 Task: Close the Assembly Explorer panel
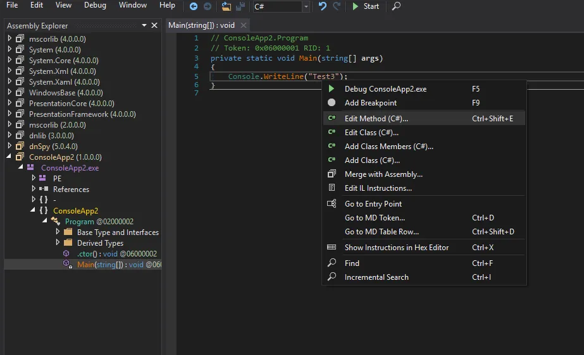click(154, 25)
